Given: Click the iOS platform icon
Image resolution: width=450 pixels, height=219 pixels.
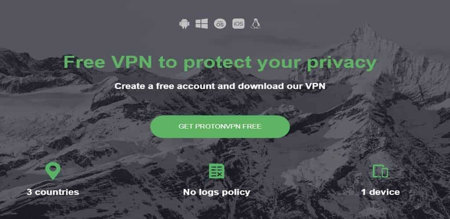Looking at the screenshot, I should 239,24.
